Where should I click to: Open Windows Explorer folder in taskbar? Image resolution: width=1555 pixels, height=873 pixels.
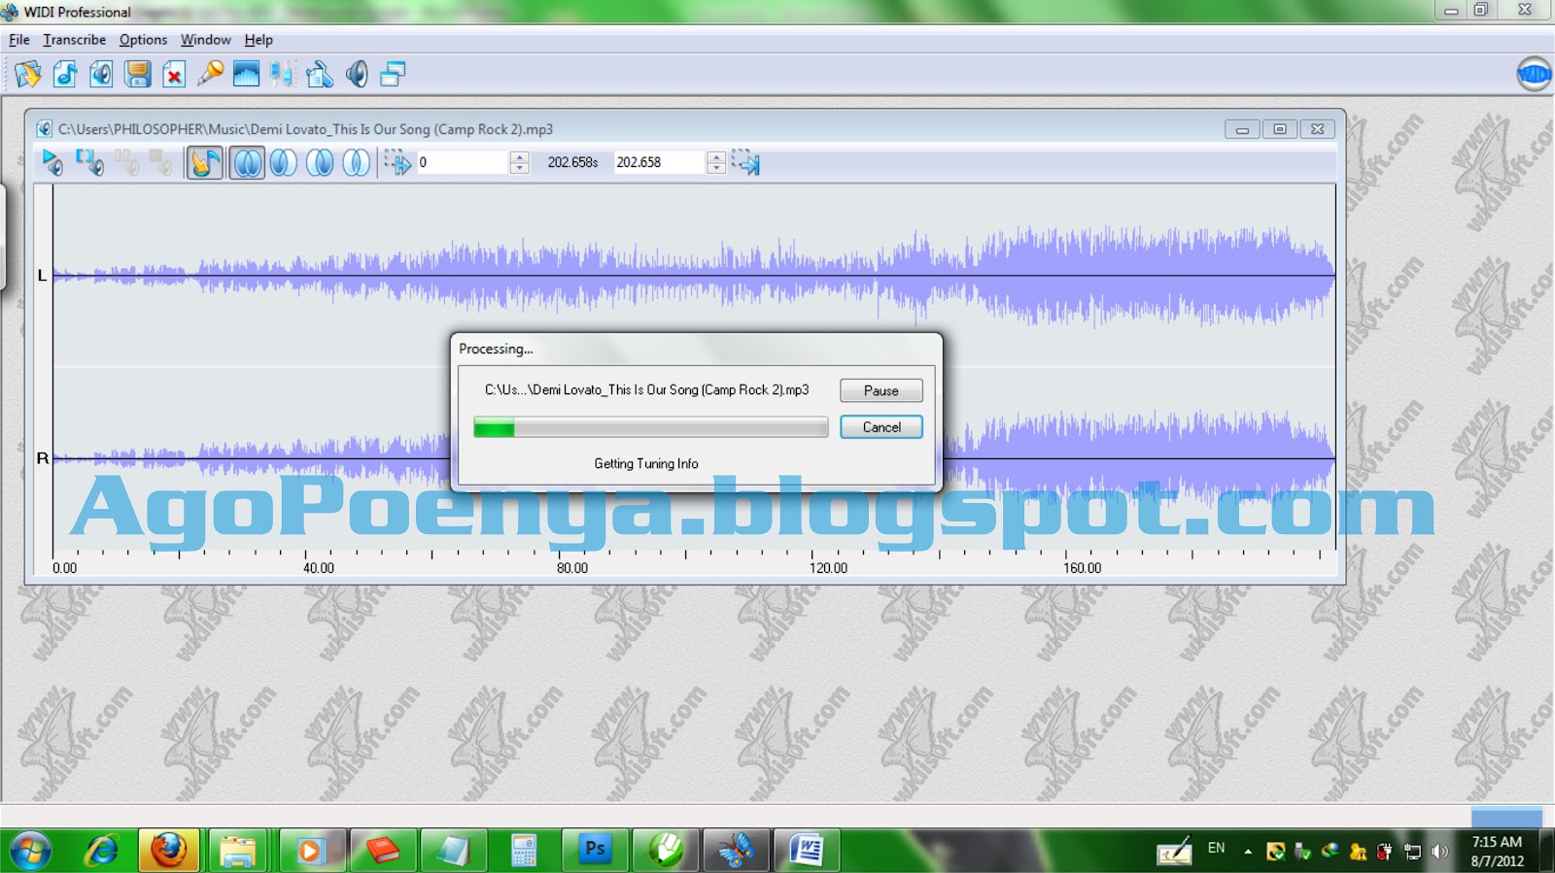coord(237,851)
